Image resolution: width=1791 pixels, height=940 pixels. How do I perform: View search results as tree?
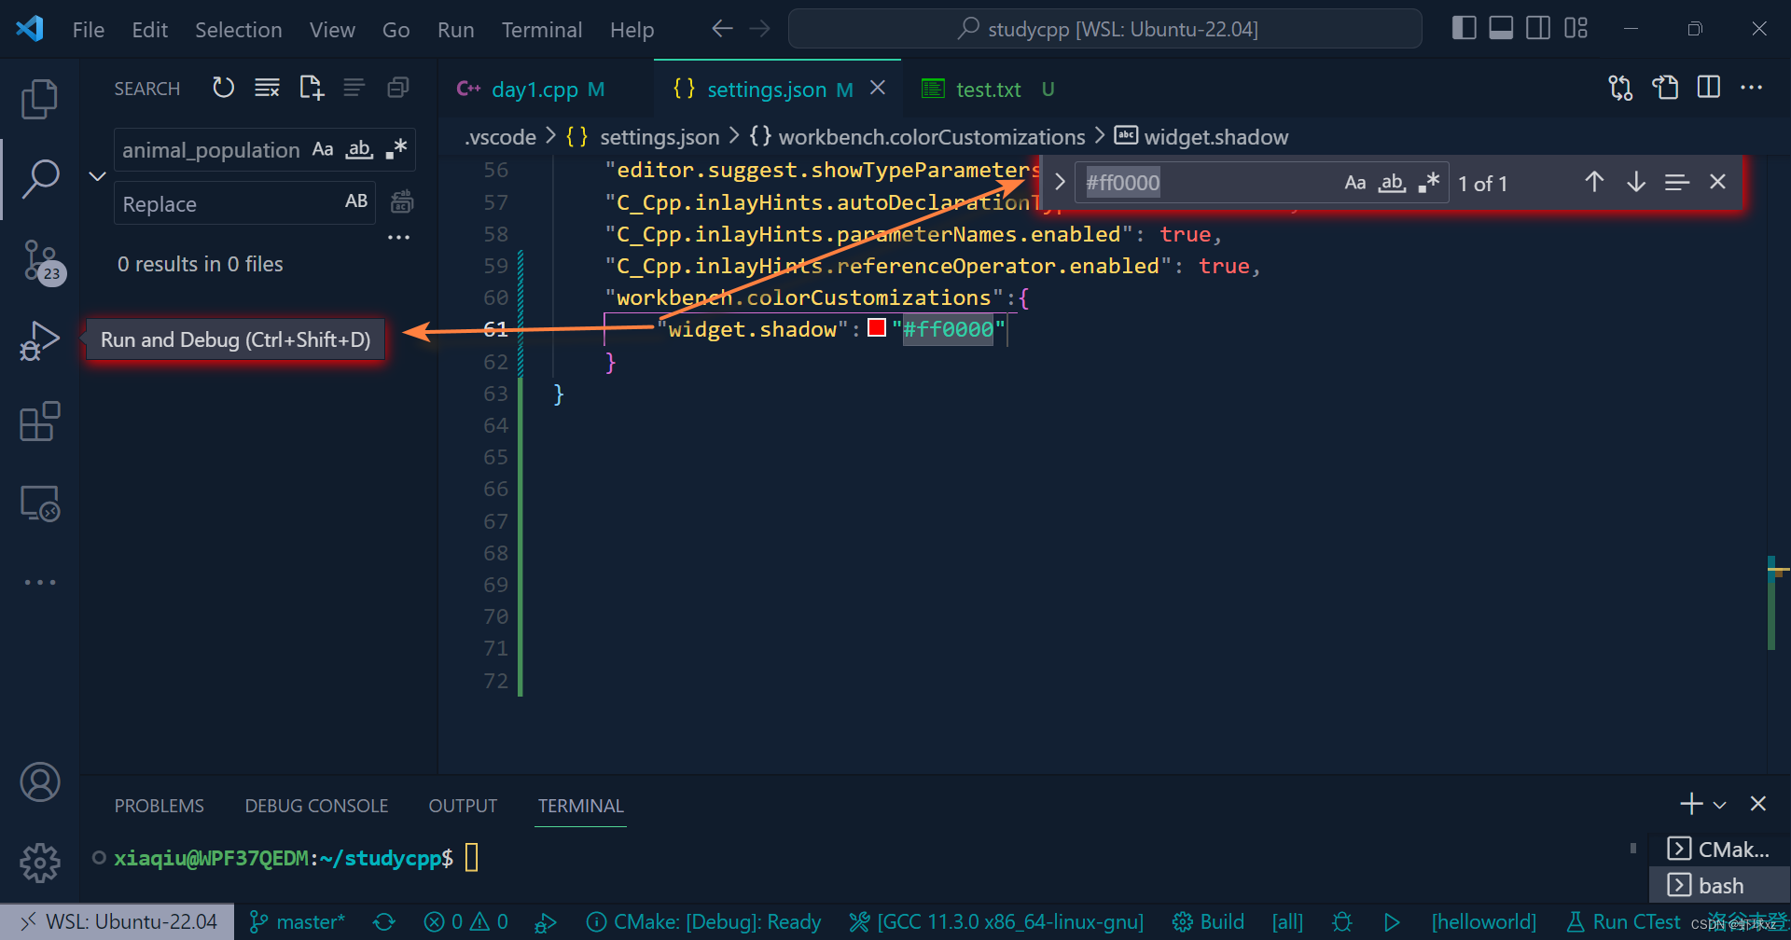click(354, 88)
